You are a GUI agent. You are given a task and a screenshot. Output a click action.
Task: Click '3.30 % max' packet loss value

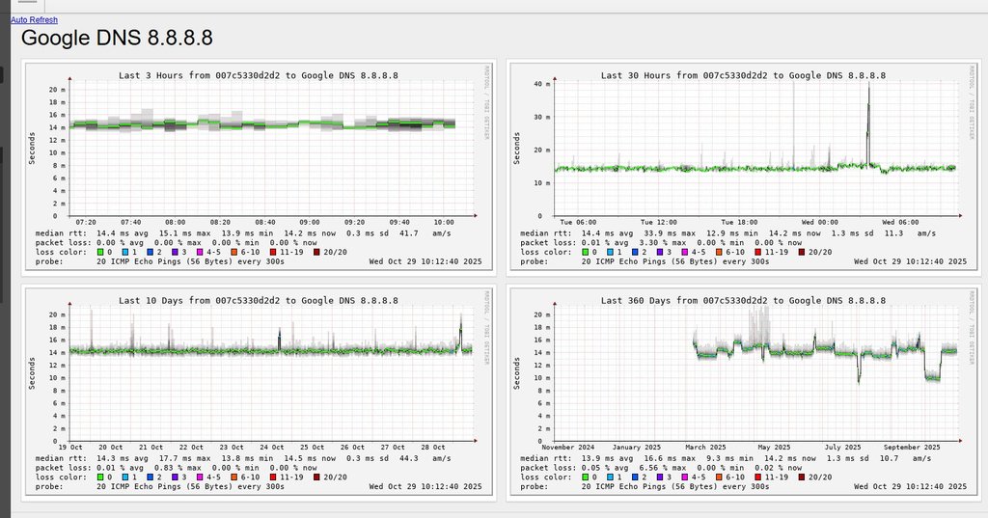[663, 243]
